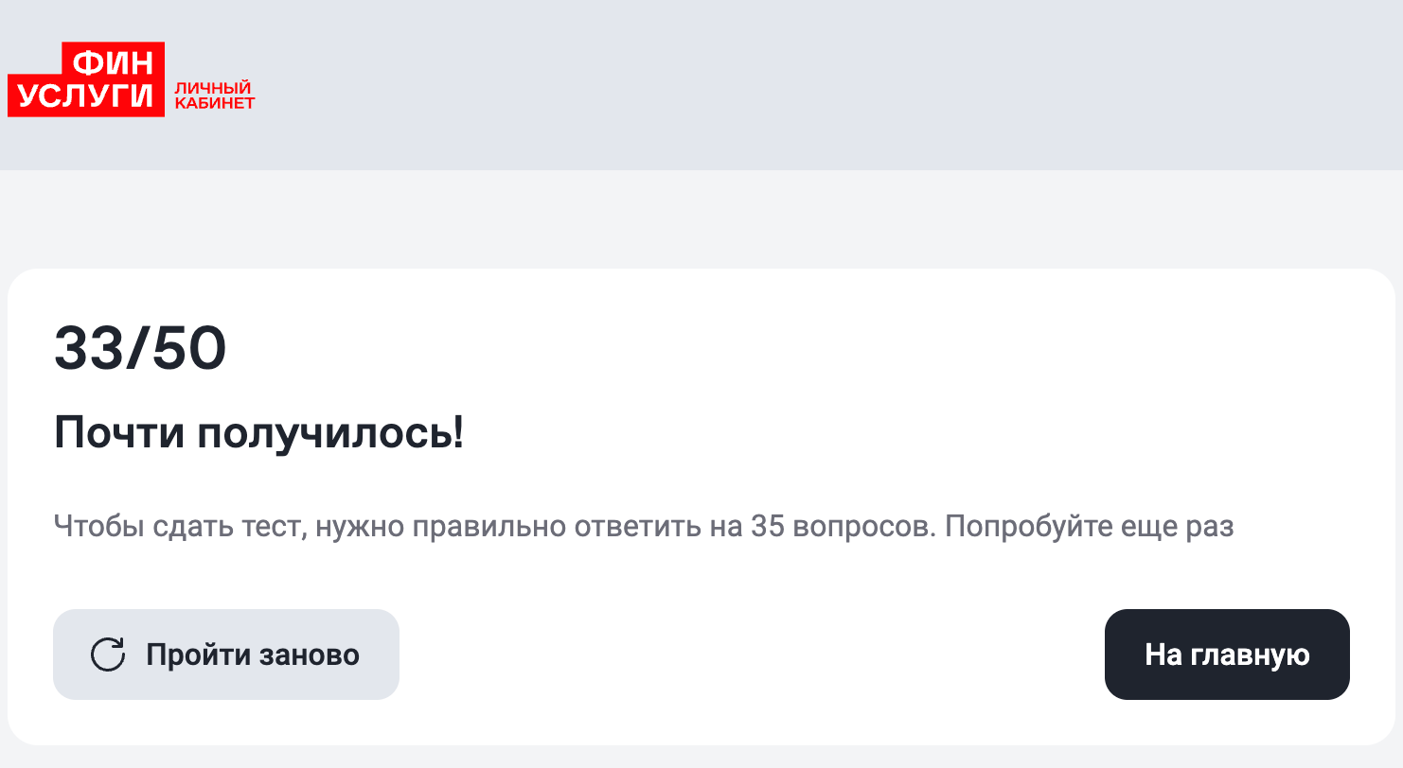Click the ФИН word in the logo

(114, 61)
